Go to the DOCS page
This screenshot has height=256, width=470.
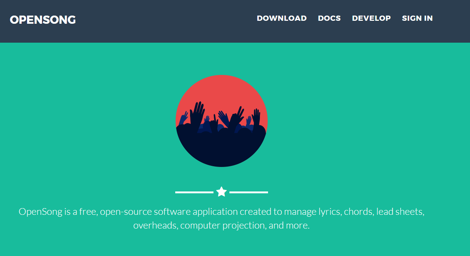click(329, 18)
